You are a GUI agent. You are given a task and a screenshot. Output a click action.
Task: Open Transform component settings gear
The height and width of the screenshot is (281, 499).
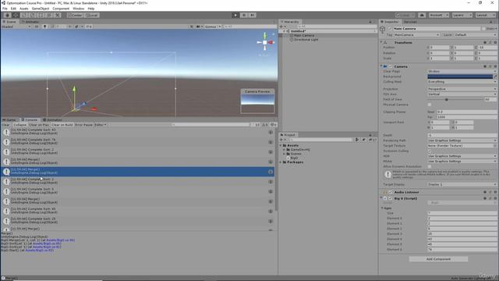click(495, 42)
